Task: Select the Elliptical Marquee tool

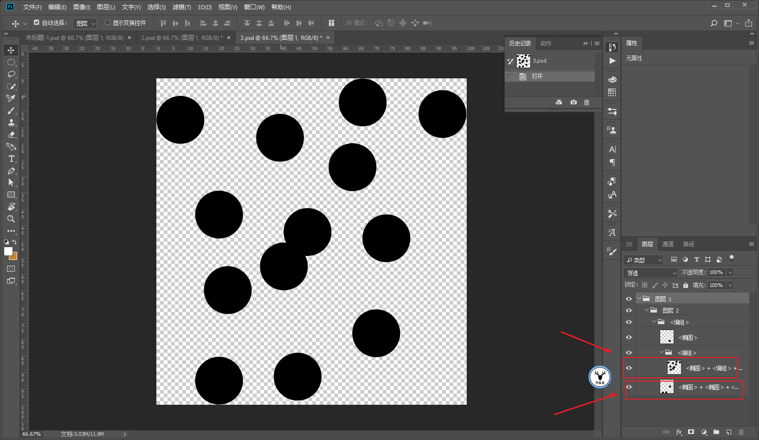Action: click(x=11, y=62)
